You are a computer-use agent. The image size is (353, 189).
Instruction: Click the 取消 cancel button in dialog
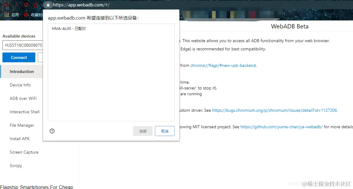click(x=164, y=131)
